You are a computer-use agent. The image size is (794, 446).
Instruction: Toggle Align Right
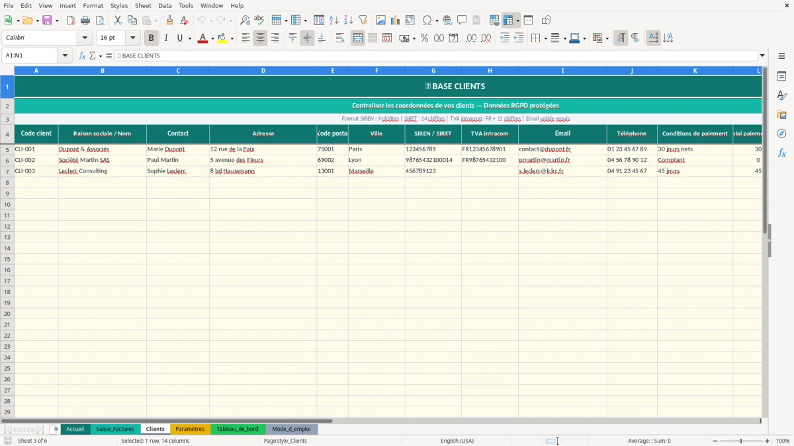[275, 38]
